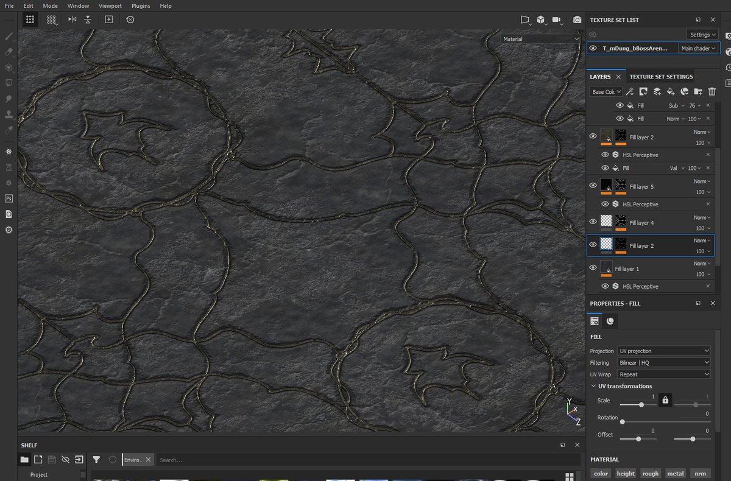Change the UV Wrap Repeat dropdown
The image size is (731, 481).
pos(663,374)
